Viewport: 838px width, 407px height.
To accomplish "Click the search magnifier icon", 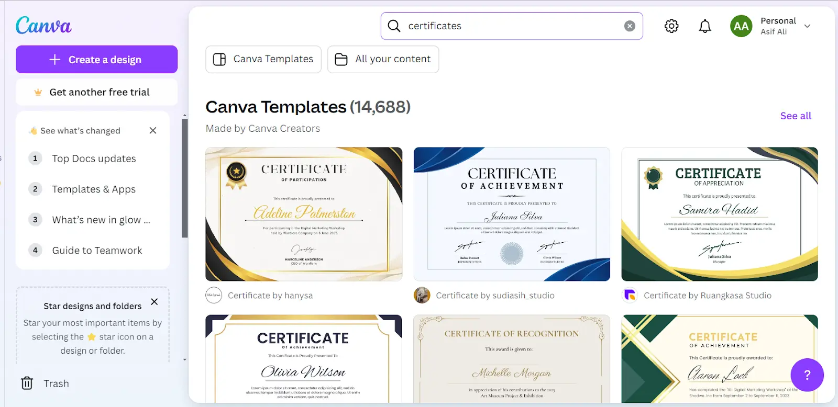I will click(394, 26).
